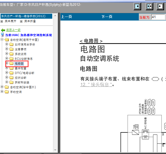Click folder icon for 自动空调(除中国外)
The image size is (166, 154).
point(7,87)
